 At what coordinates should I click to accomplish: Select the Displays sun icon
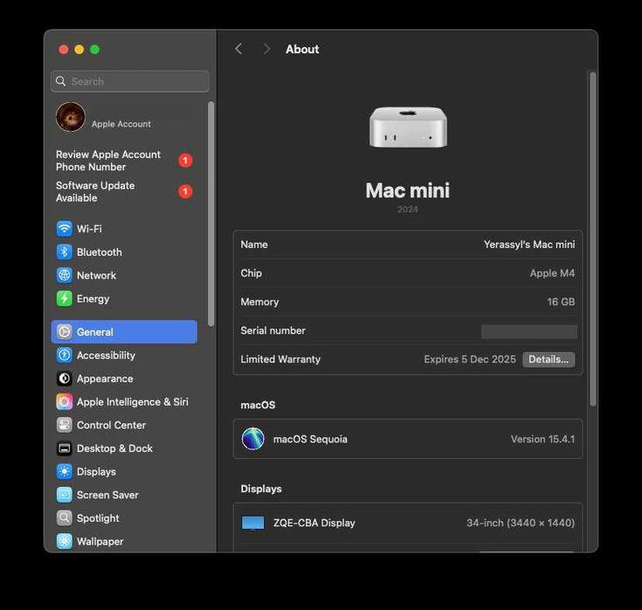click(65, 472)
